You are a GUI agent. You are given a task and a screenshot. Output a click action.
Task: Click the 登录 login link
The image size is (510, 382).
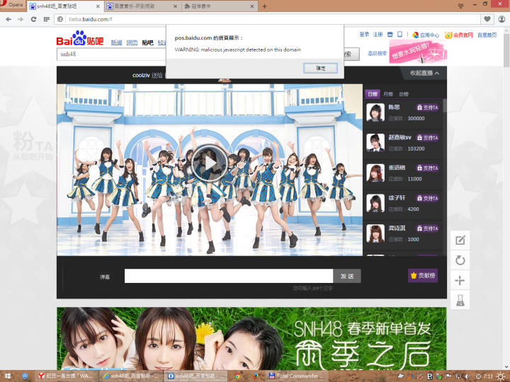[x=364, y=35]
